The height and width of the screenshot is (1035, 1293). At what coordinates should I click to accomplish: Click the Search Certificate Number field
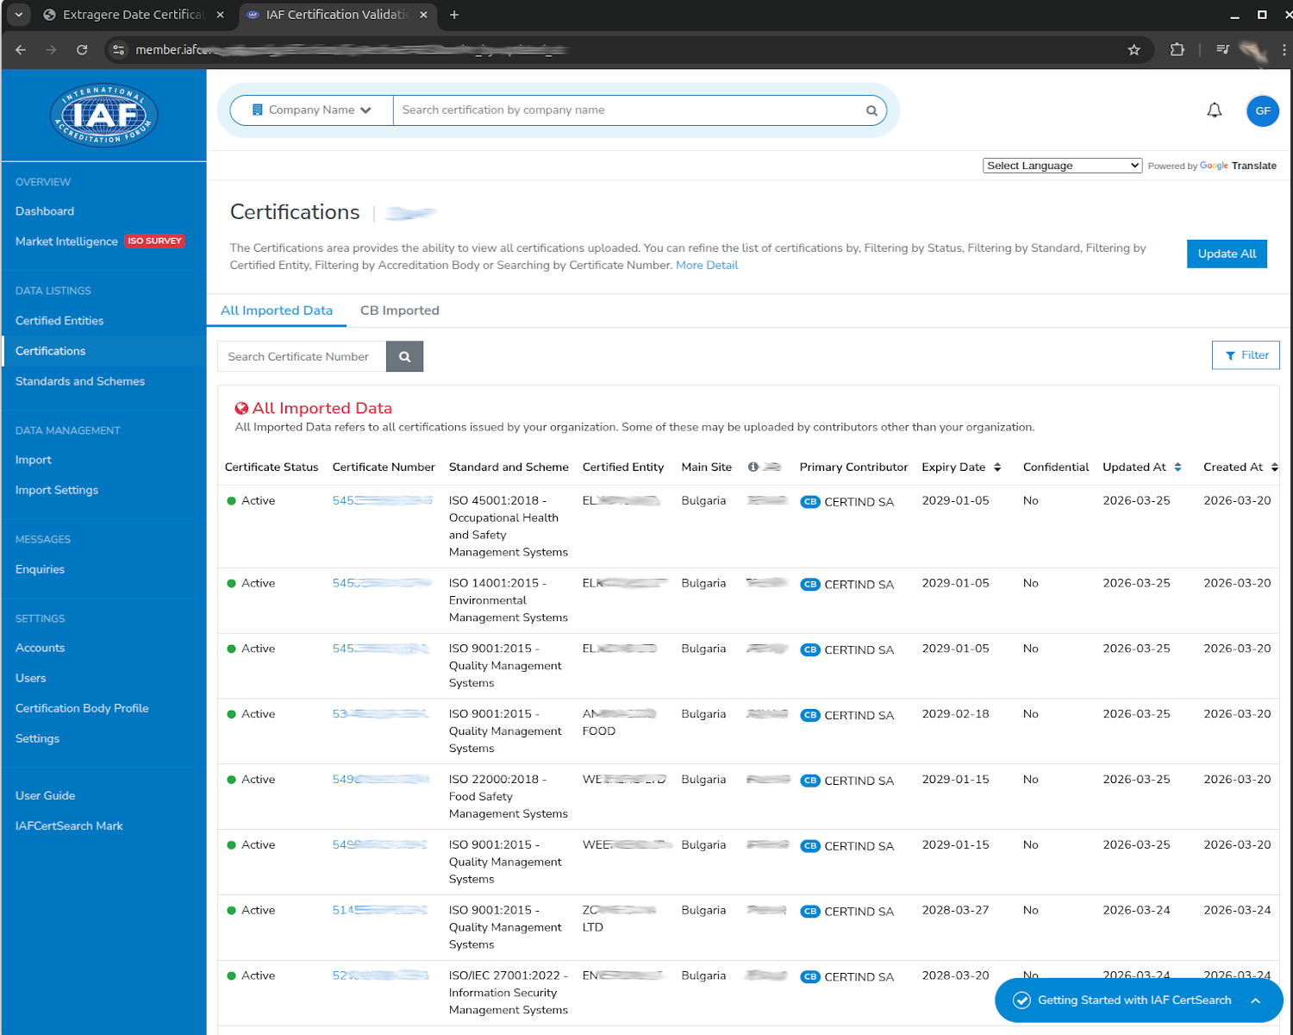302,356
